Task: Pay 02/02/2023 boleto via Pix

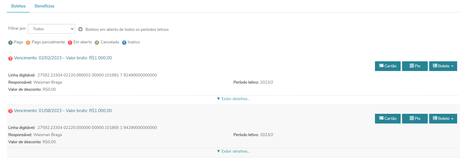Action: [x=415, y=66]
